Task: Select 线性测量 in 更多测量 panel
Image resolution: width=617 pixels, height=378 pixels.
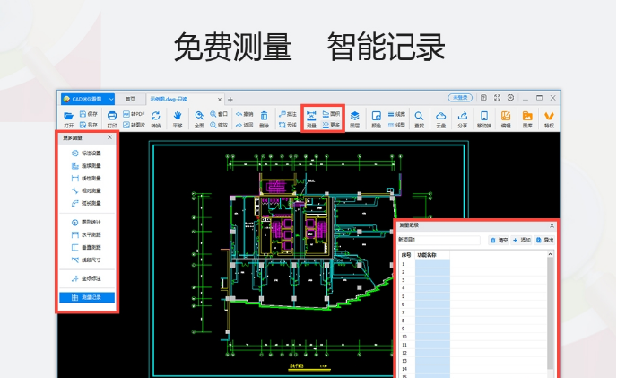Action: (x=87, y=178)
